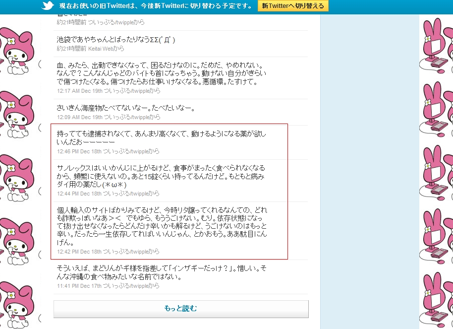Follow the twipple link after 12:44 PM Dec 18th
The image size is (453, 329).
[x=126, y=194]
